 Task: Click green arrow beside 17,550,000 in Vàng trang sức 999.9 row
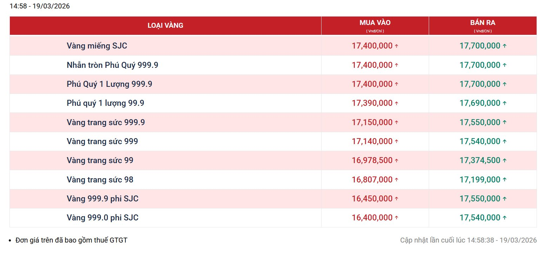coord(505,123)
